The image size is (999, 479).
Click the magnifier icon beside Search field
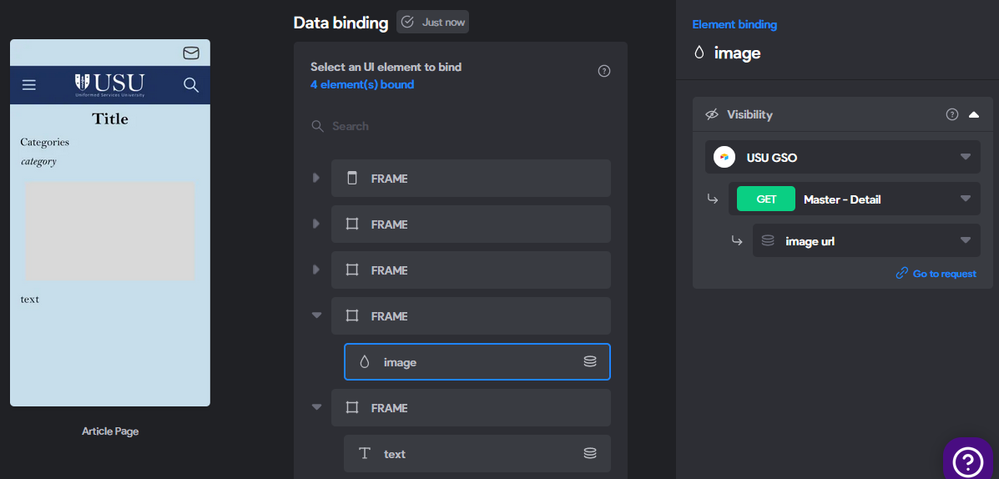(x=317, y=126)
